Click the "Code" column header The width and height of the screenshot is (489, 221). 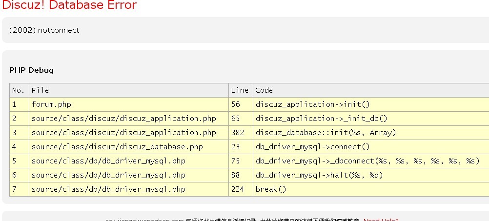pyautogui.click(x=371, y=90)
